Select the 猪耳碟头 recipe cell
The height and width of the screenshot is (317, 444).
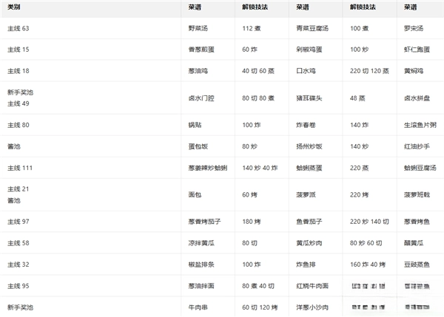(310, 98)
